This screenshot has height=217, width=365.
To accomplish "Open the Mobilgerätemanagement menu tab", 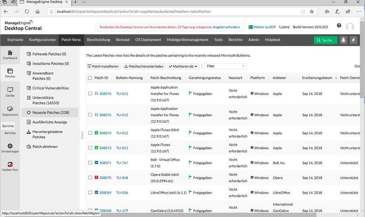I will click(x=188, y=40).
